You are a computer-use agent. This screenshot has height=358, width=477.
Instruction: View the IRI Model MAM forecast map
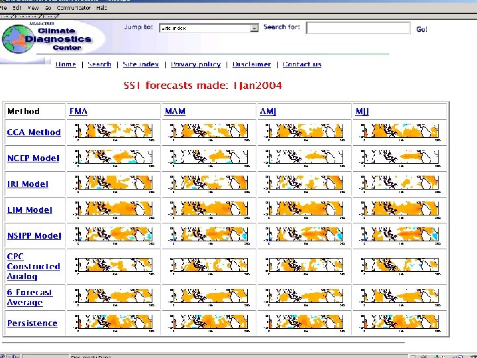pyautogui.click(x=209, y=184)
